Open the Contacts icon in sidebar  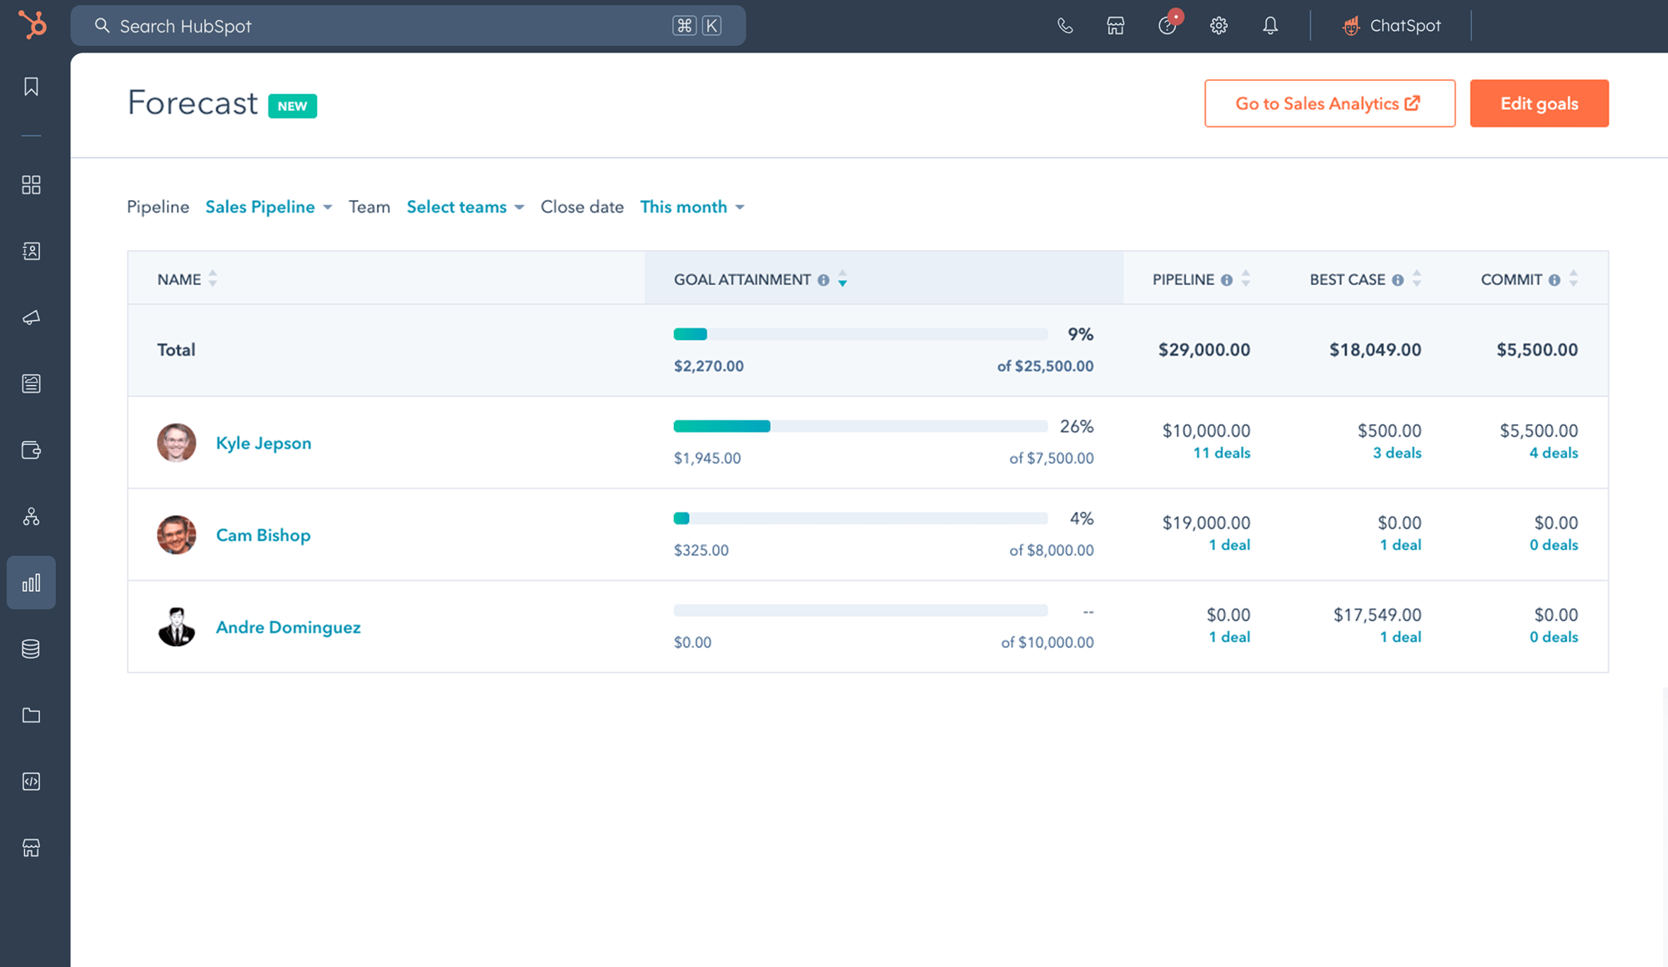click(x=31, y=251)
